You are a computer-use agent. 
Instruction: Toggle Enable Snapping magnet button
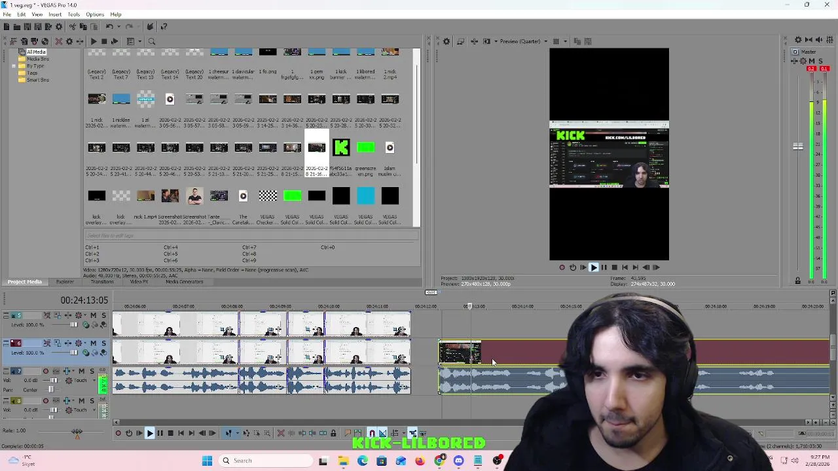click(373, 432)
